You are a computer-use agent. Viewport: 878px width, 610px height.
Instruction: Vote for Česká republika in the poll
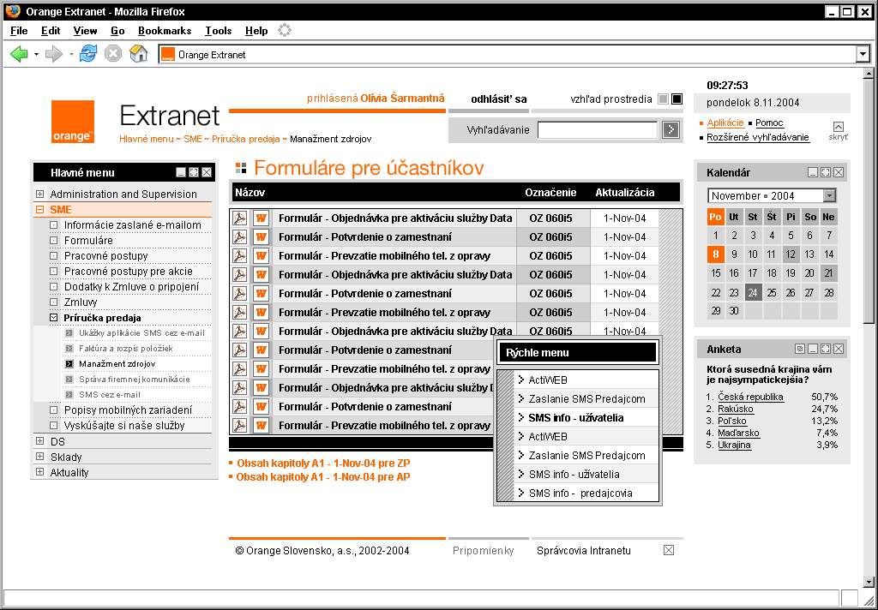pyautogui.click(x=751, y=397)
